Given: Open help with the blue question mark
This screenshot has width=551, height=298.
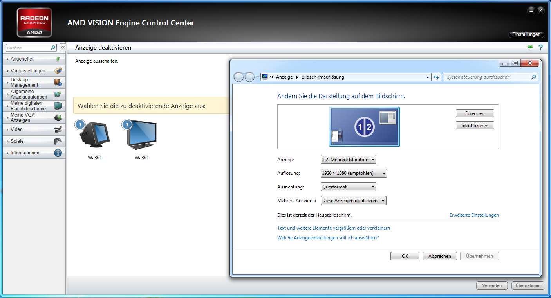Looking at the screenshot, I should click(541, 47).
